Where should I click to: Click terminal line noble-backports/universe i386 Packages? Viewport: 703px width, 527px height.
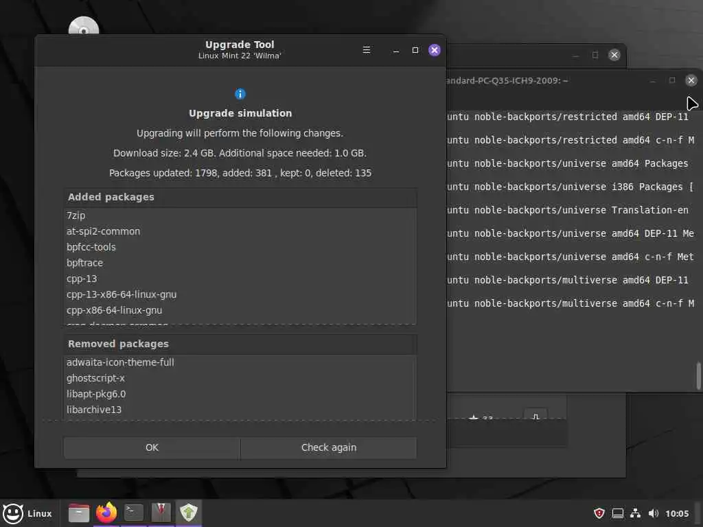pos(571,187)
